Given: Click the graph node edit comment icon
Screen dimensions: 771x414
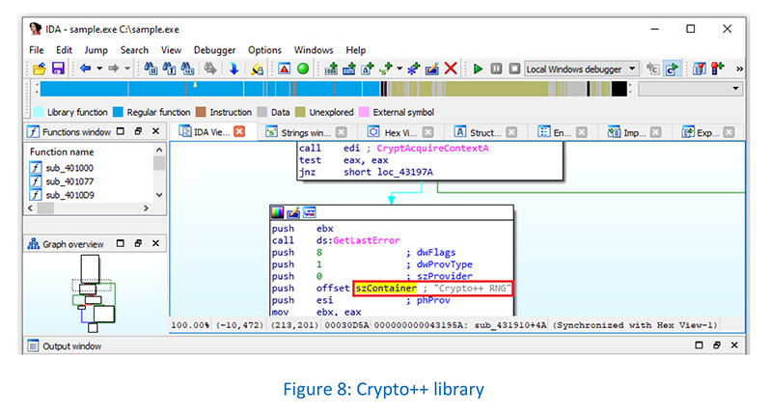Looking at the screenshot, I should pos(293,212).
